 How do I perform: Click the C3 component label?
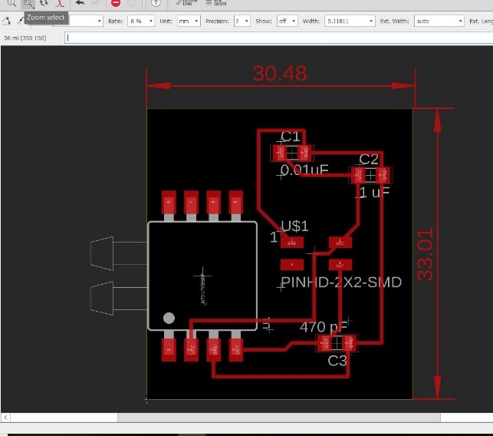337,361
